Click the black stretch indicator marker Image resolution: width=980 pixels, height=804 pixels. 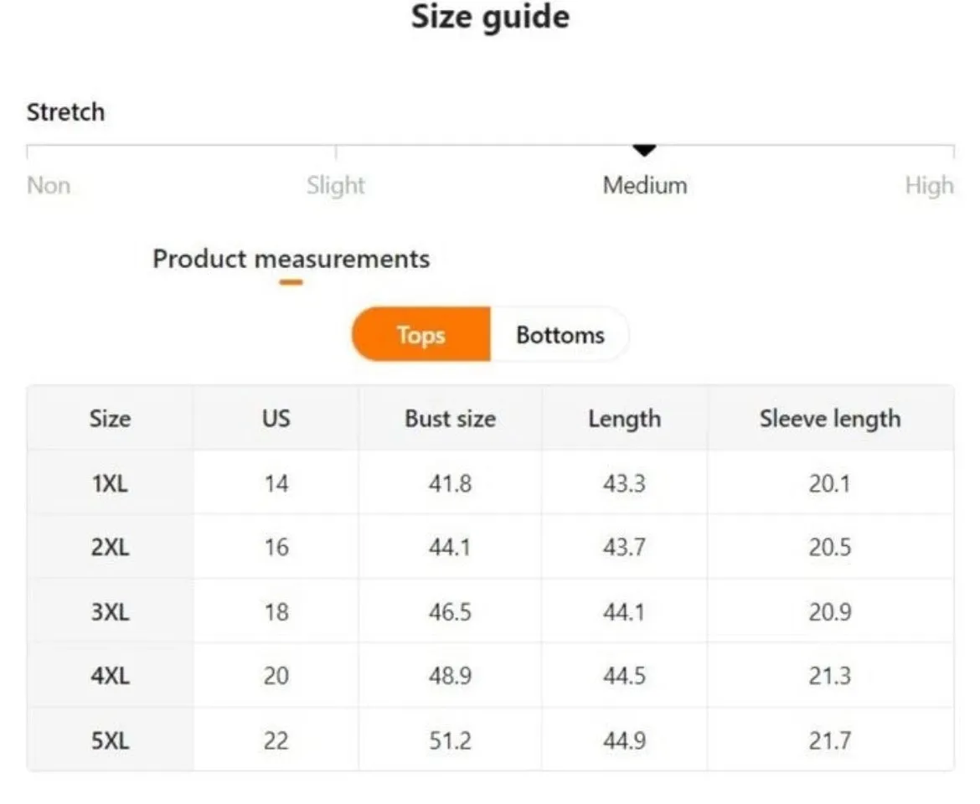point(644,150)
